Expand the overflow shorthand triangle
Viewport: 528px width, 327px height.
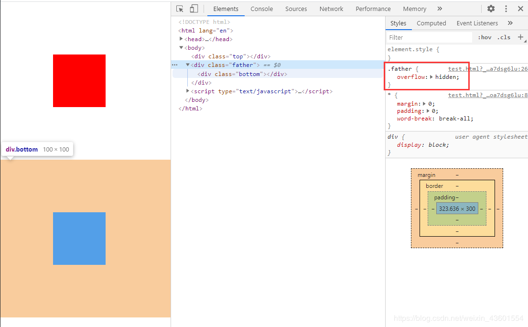(x=431, y=77)
